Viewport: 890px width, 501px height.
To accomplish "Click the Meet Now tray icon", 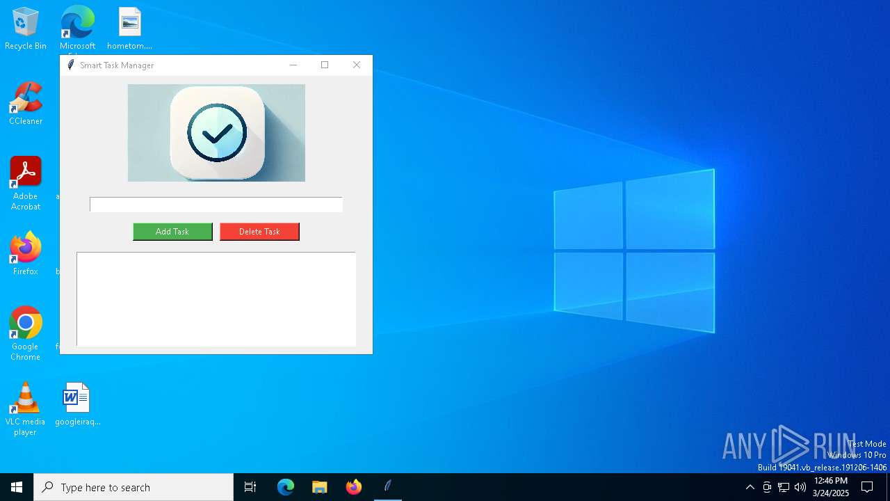I will click(767, 487).
